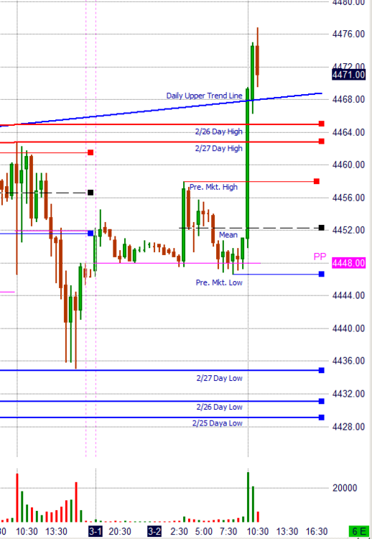This screenshot has width=372, height=539.
Task: Click the green 6 E button
Action: [359, 531]
